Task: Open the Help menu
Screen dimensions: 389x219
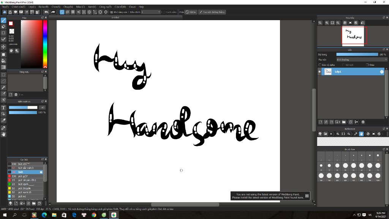Action: [141, 7]
